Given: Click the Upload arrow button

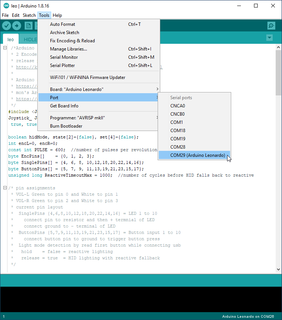Looking at the screenshot, I should 16,26.
